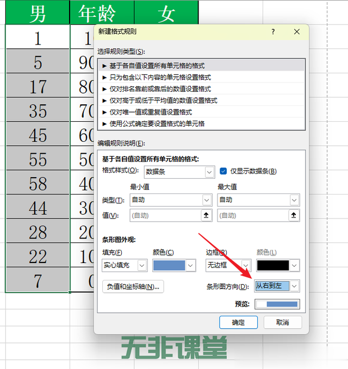The height and width of the screenshot is (369, 348).
Task: Select the cell containing 5 in 男 column
Action: pyautogui.click(x=38, y=61)
